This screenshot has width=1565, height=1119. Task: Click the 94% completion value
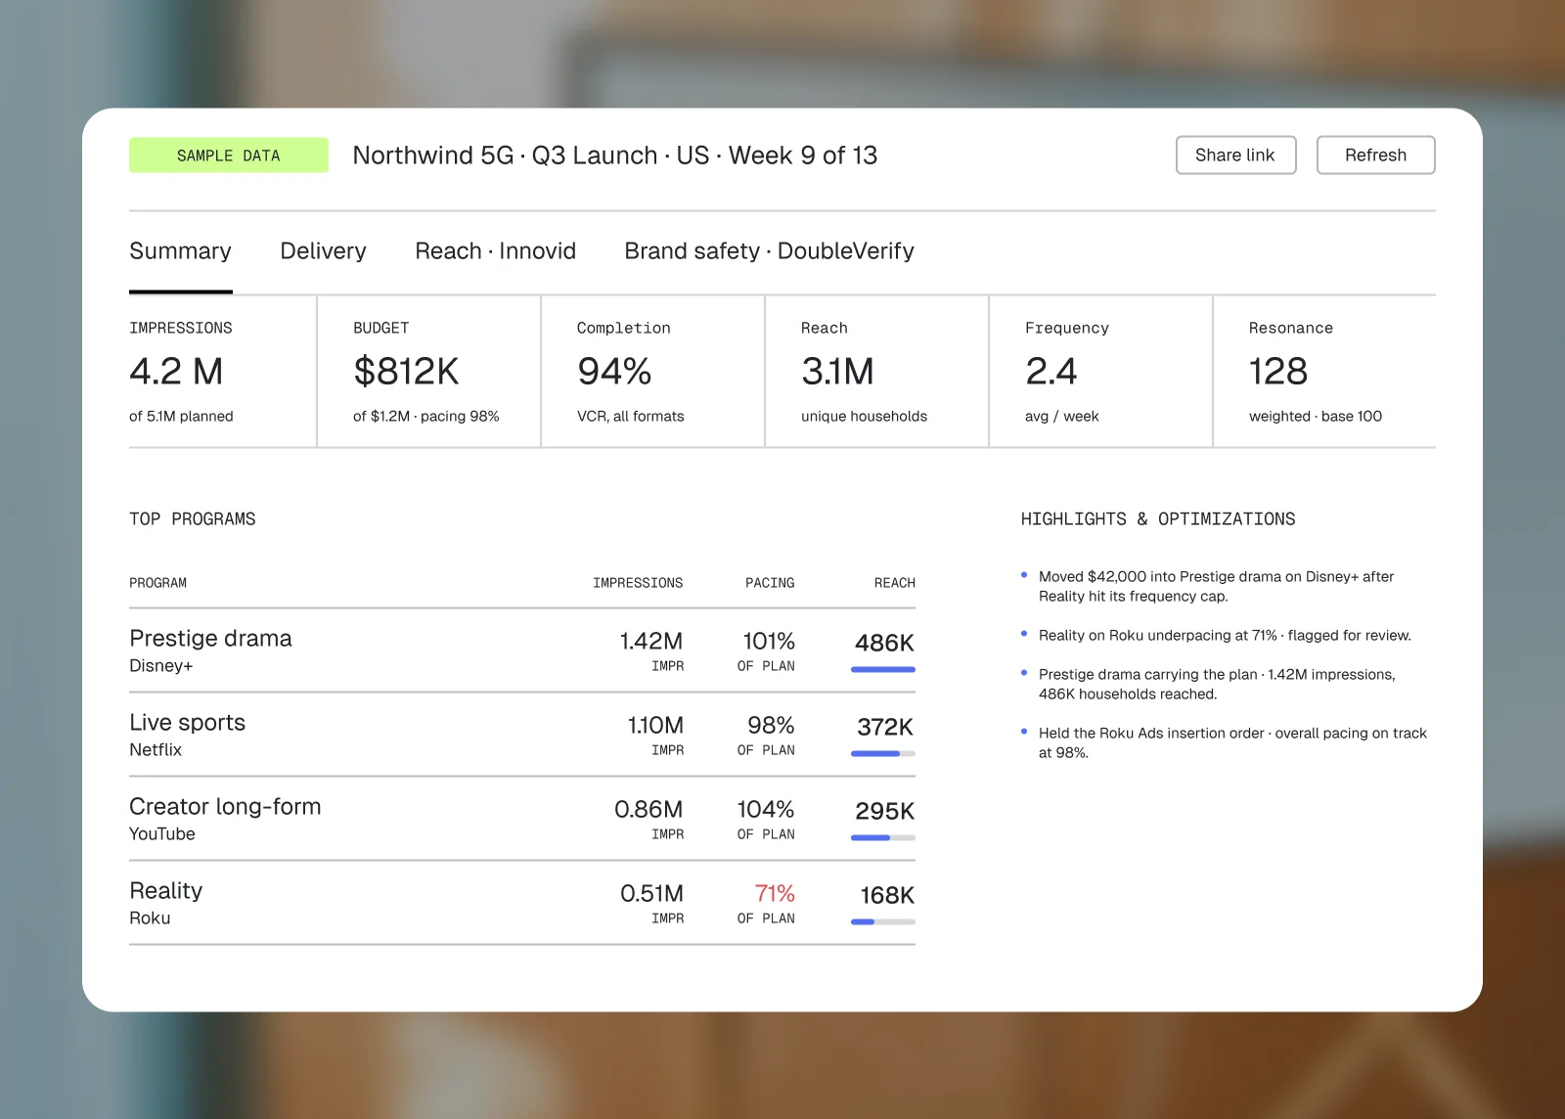[614, 372]
